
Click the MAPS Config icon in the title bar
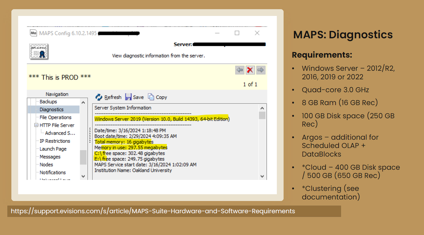(x=33, y=33)
